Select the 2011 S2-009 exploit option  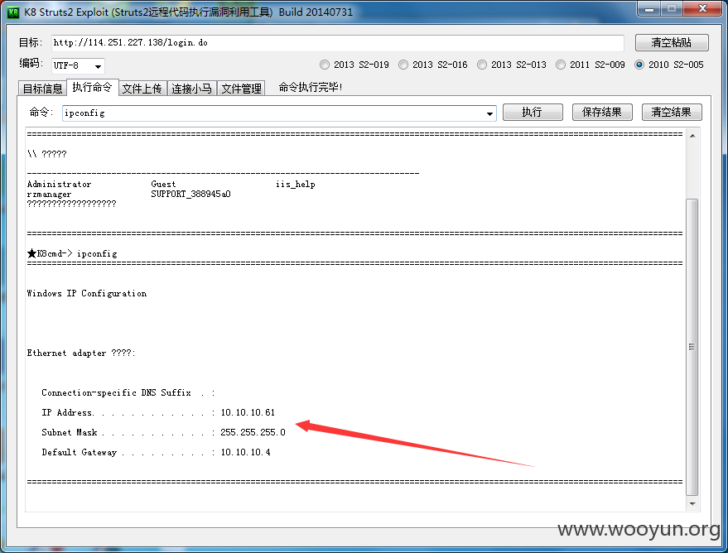(x=591, y=65)
